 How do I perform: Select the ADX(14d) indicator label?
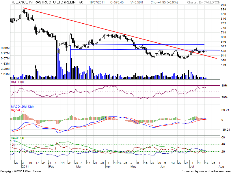click(x=17, y=138)
